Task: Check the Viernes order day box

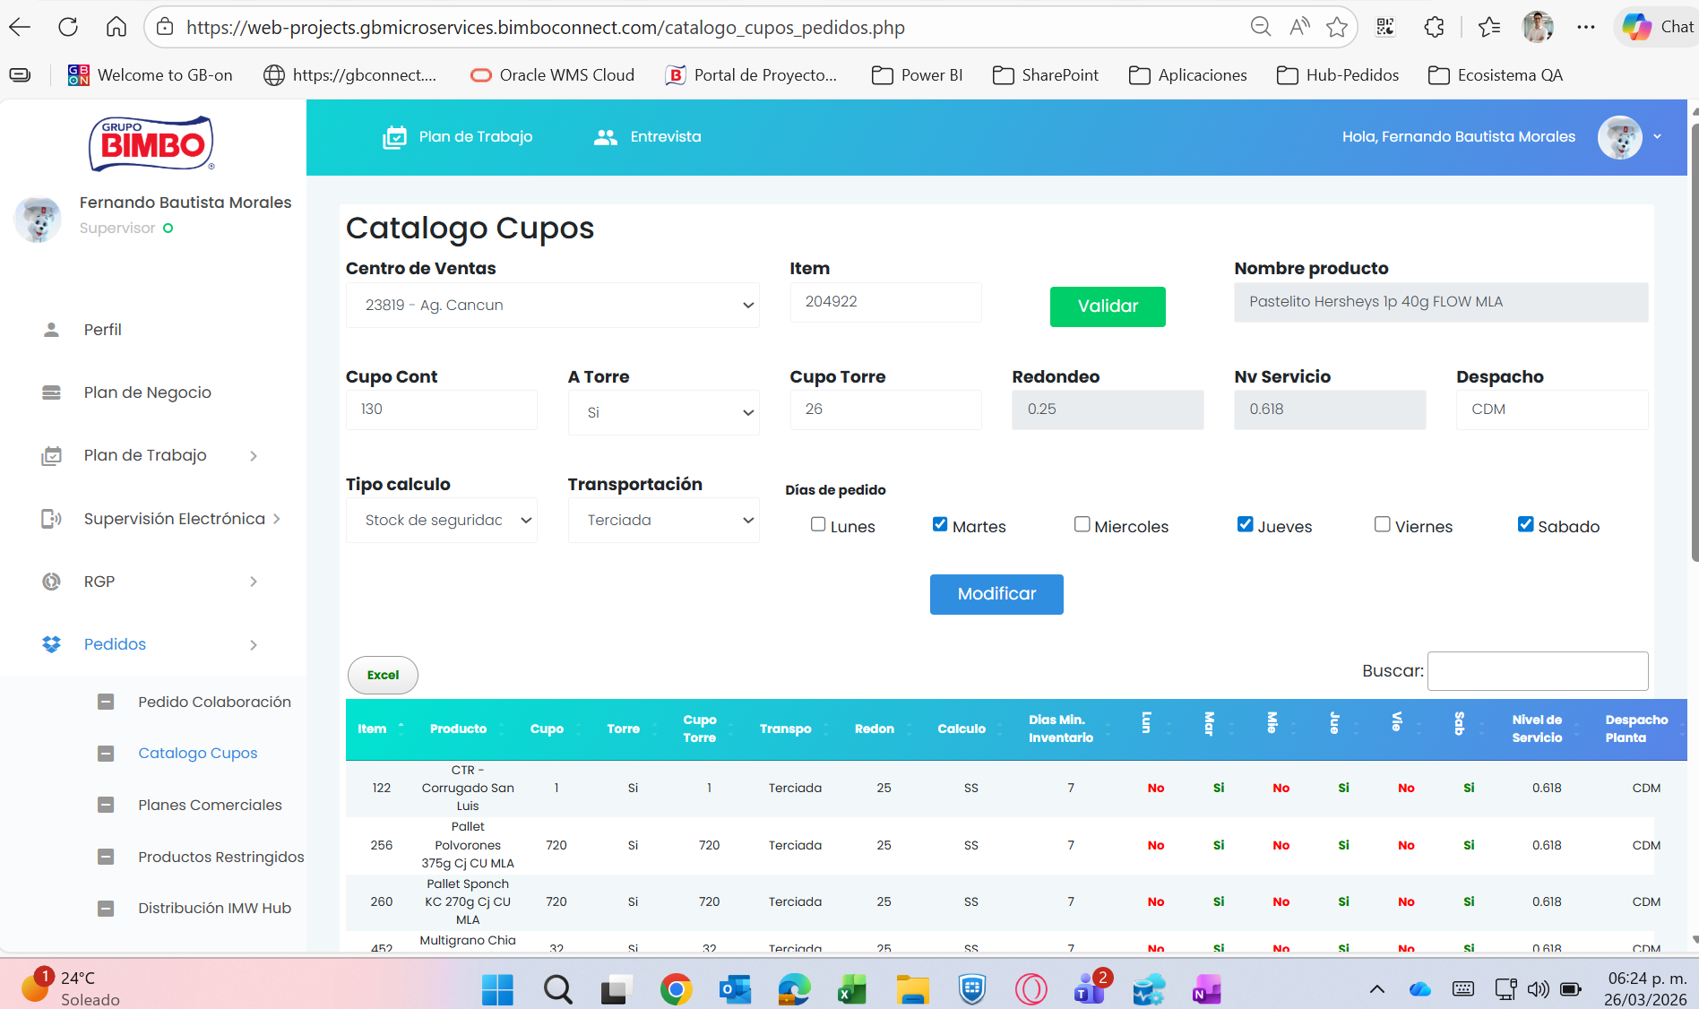Action: point(1383,524)
